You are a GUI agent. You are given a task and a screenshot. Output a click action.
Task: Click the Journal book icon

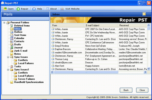click(12, 48)
